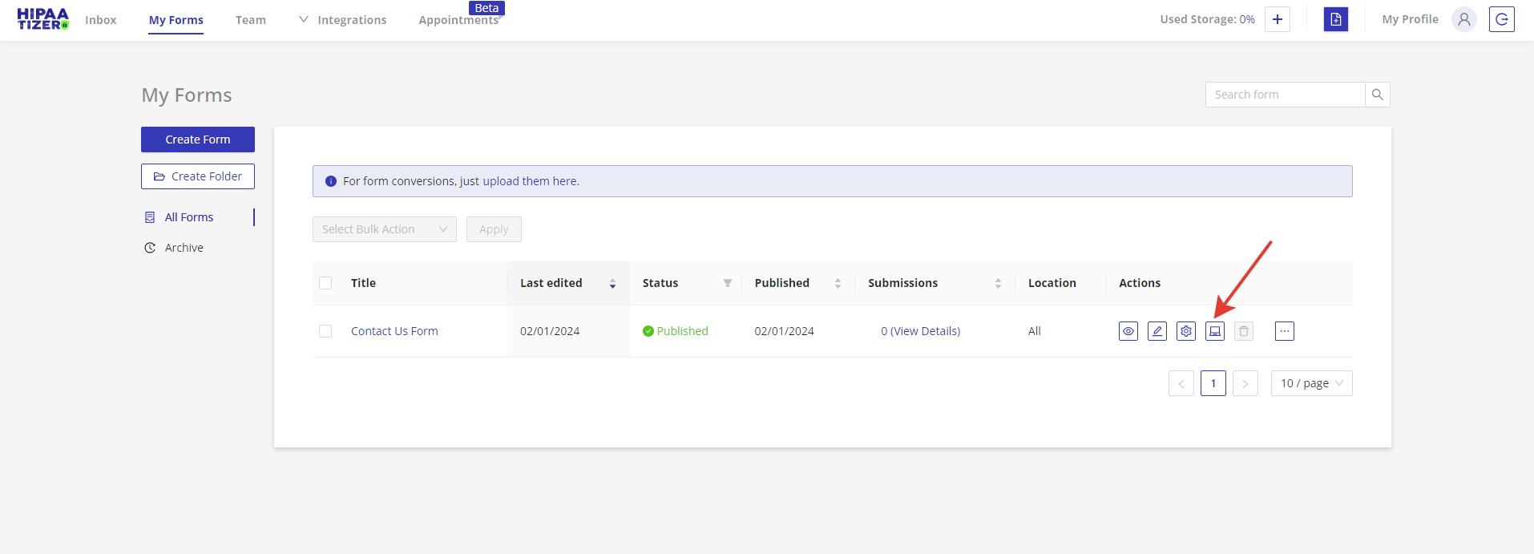Click the eye preview icon for Contact Us Form
This screenshot has height=554, width=1534.
1128,331
